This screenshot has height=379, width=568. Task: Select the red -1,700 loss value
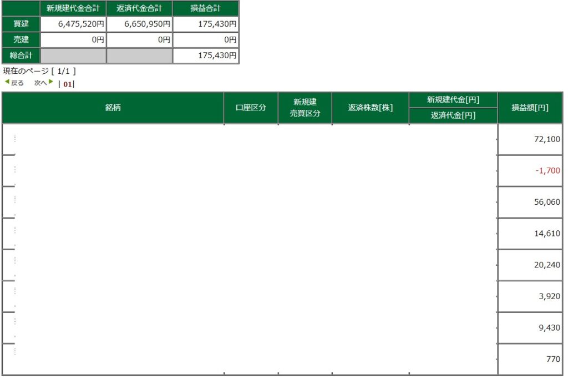click(547, 170)
